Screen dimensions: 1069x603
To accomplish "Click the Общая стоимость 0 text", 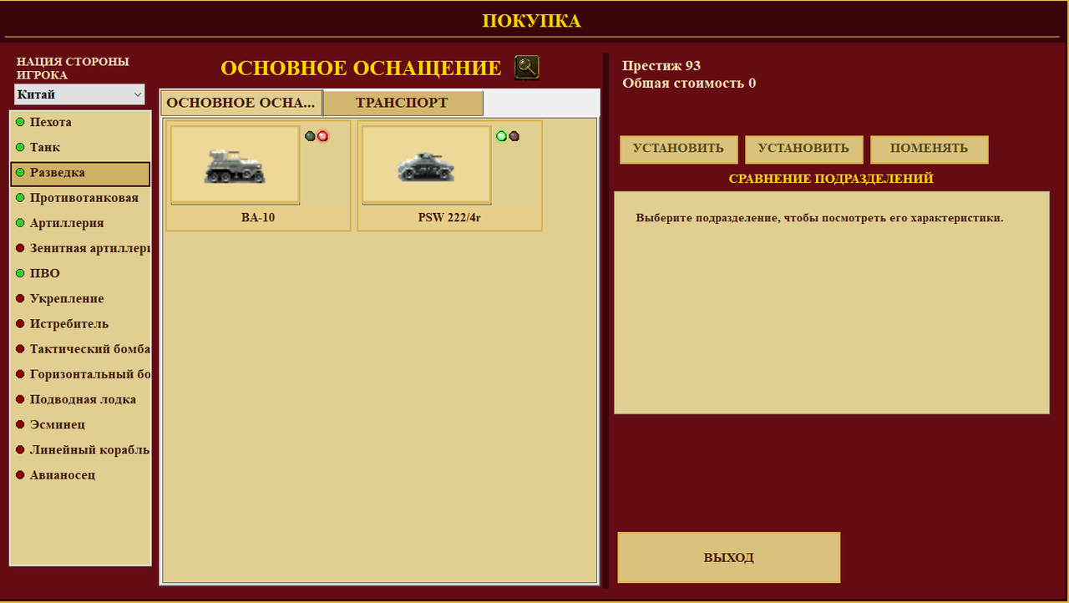I will [x=689, y=84].
